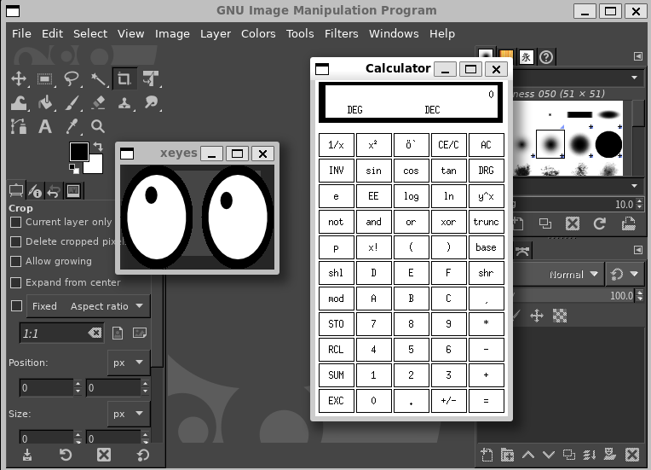This screenshot has width=651, height=470.
Task: Select the large solid black round brush
Action: pyautogui.click(x=608, y=145)
